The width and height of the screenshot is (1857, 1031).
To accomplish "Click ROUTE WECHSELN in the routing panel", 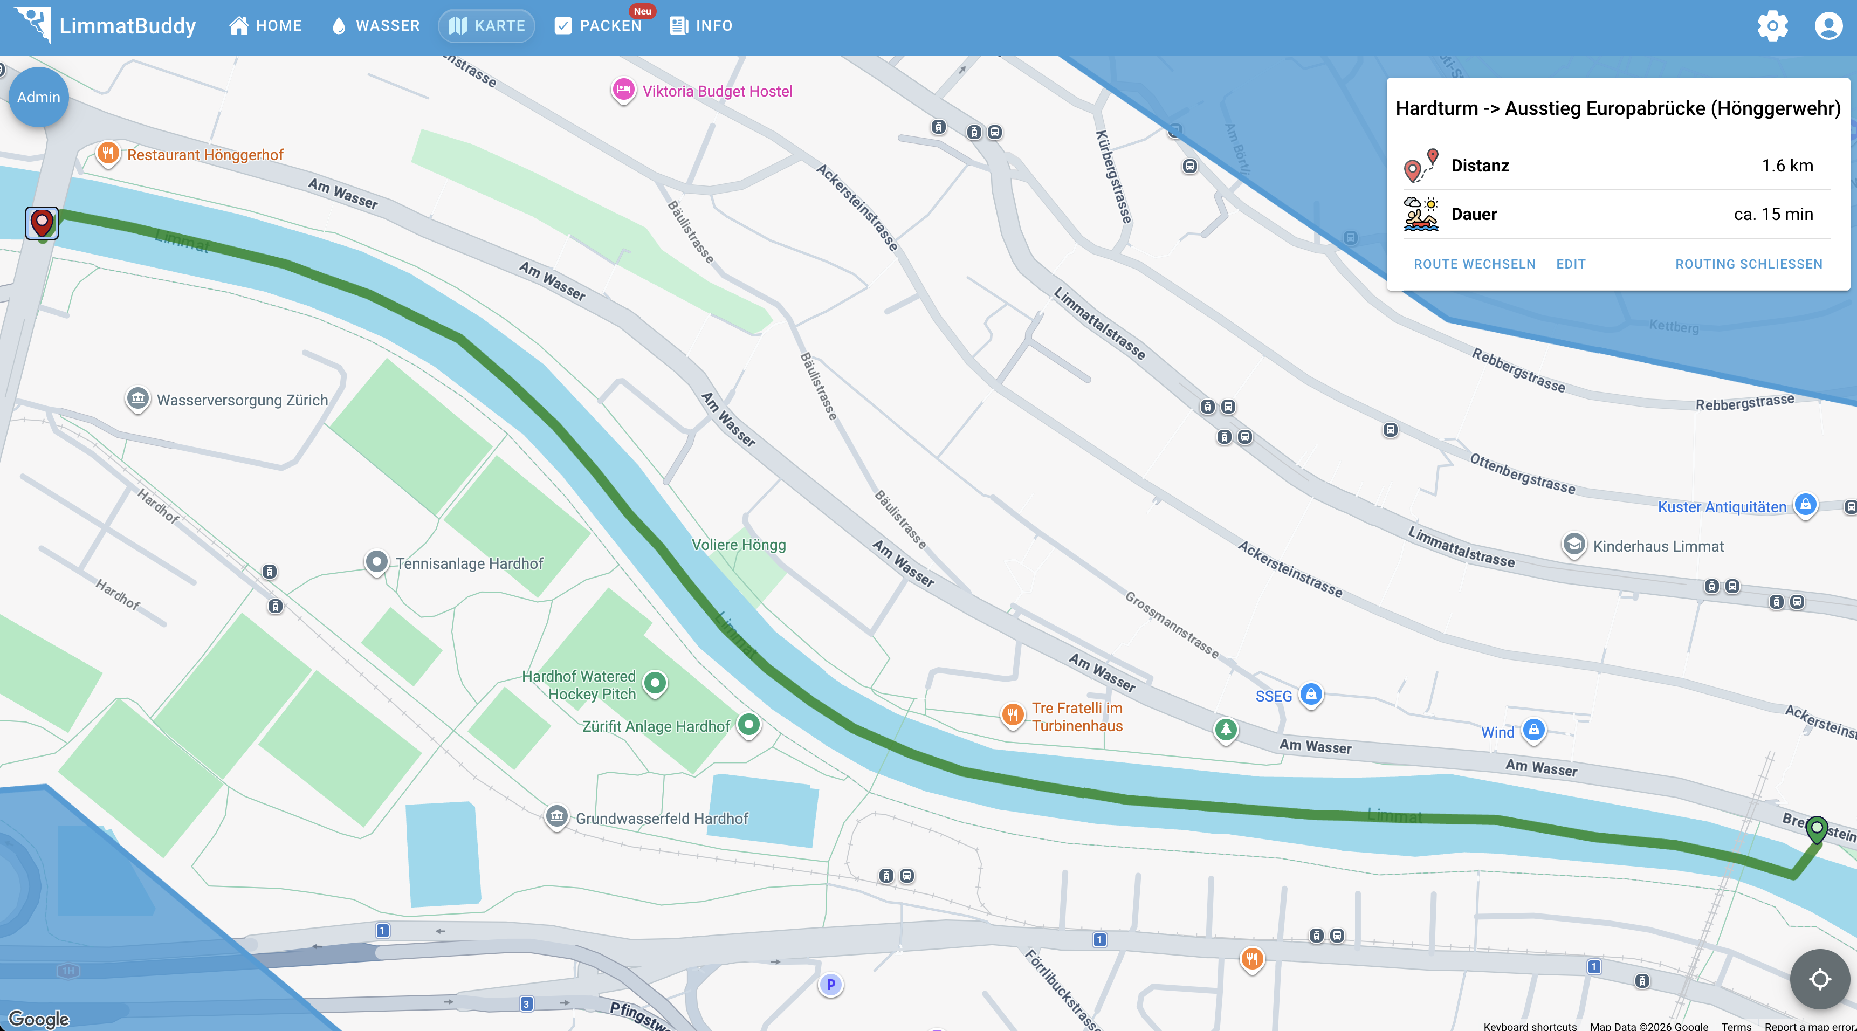I will 1474,264.
